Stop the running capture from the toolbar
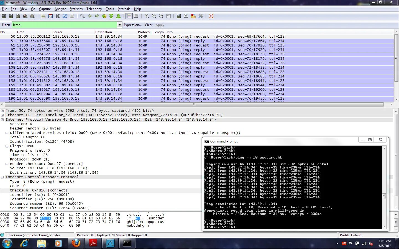Viewport: 399px width, 249px height. (x=25, y=16)
